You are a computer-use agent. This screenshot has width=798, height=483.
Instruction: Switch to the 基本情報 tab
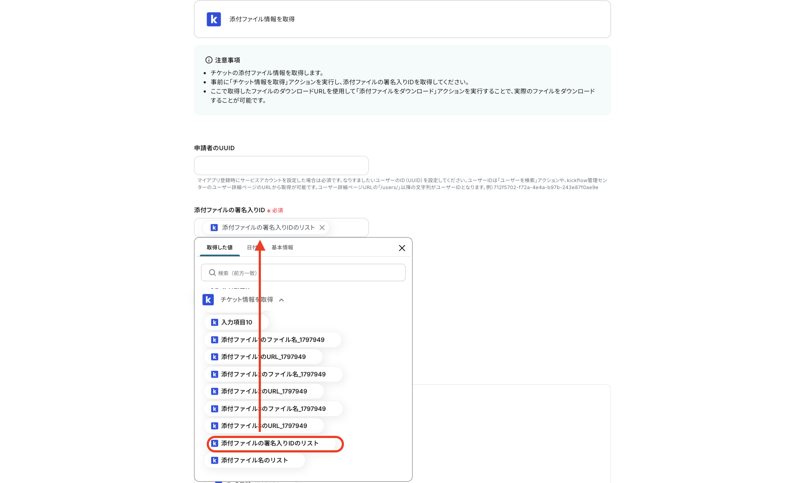coord(282,247)
